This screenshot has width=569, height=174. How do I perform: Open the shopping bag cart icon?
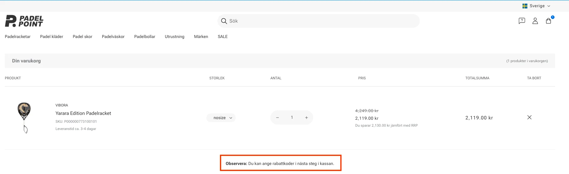(x=548, y=21)
